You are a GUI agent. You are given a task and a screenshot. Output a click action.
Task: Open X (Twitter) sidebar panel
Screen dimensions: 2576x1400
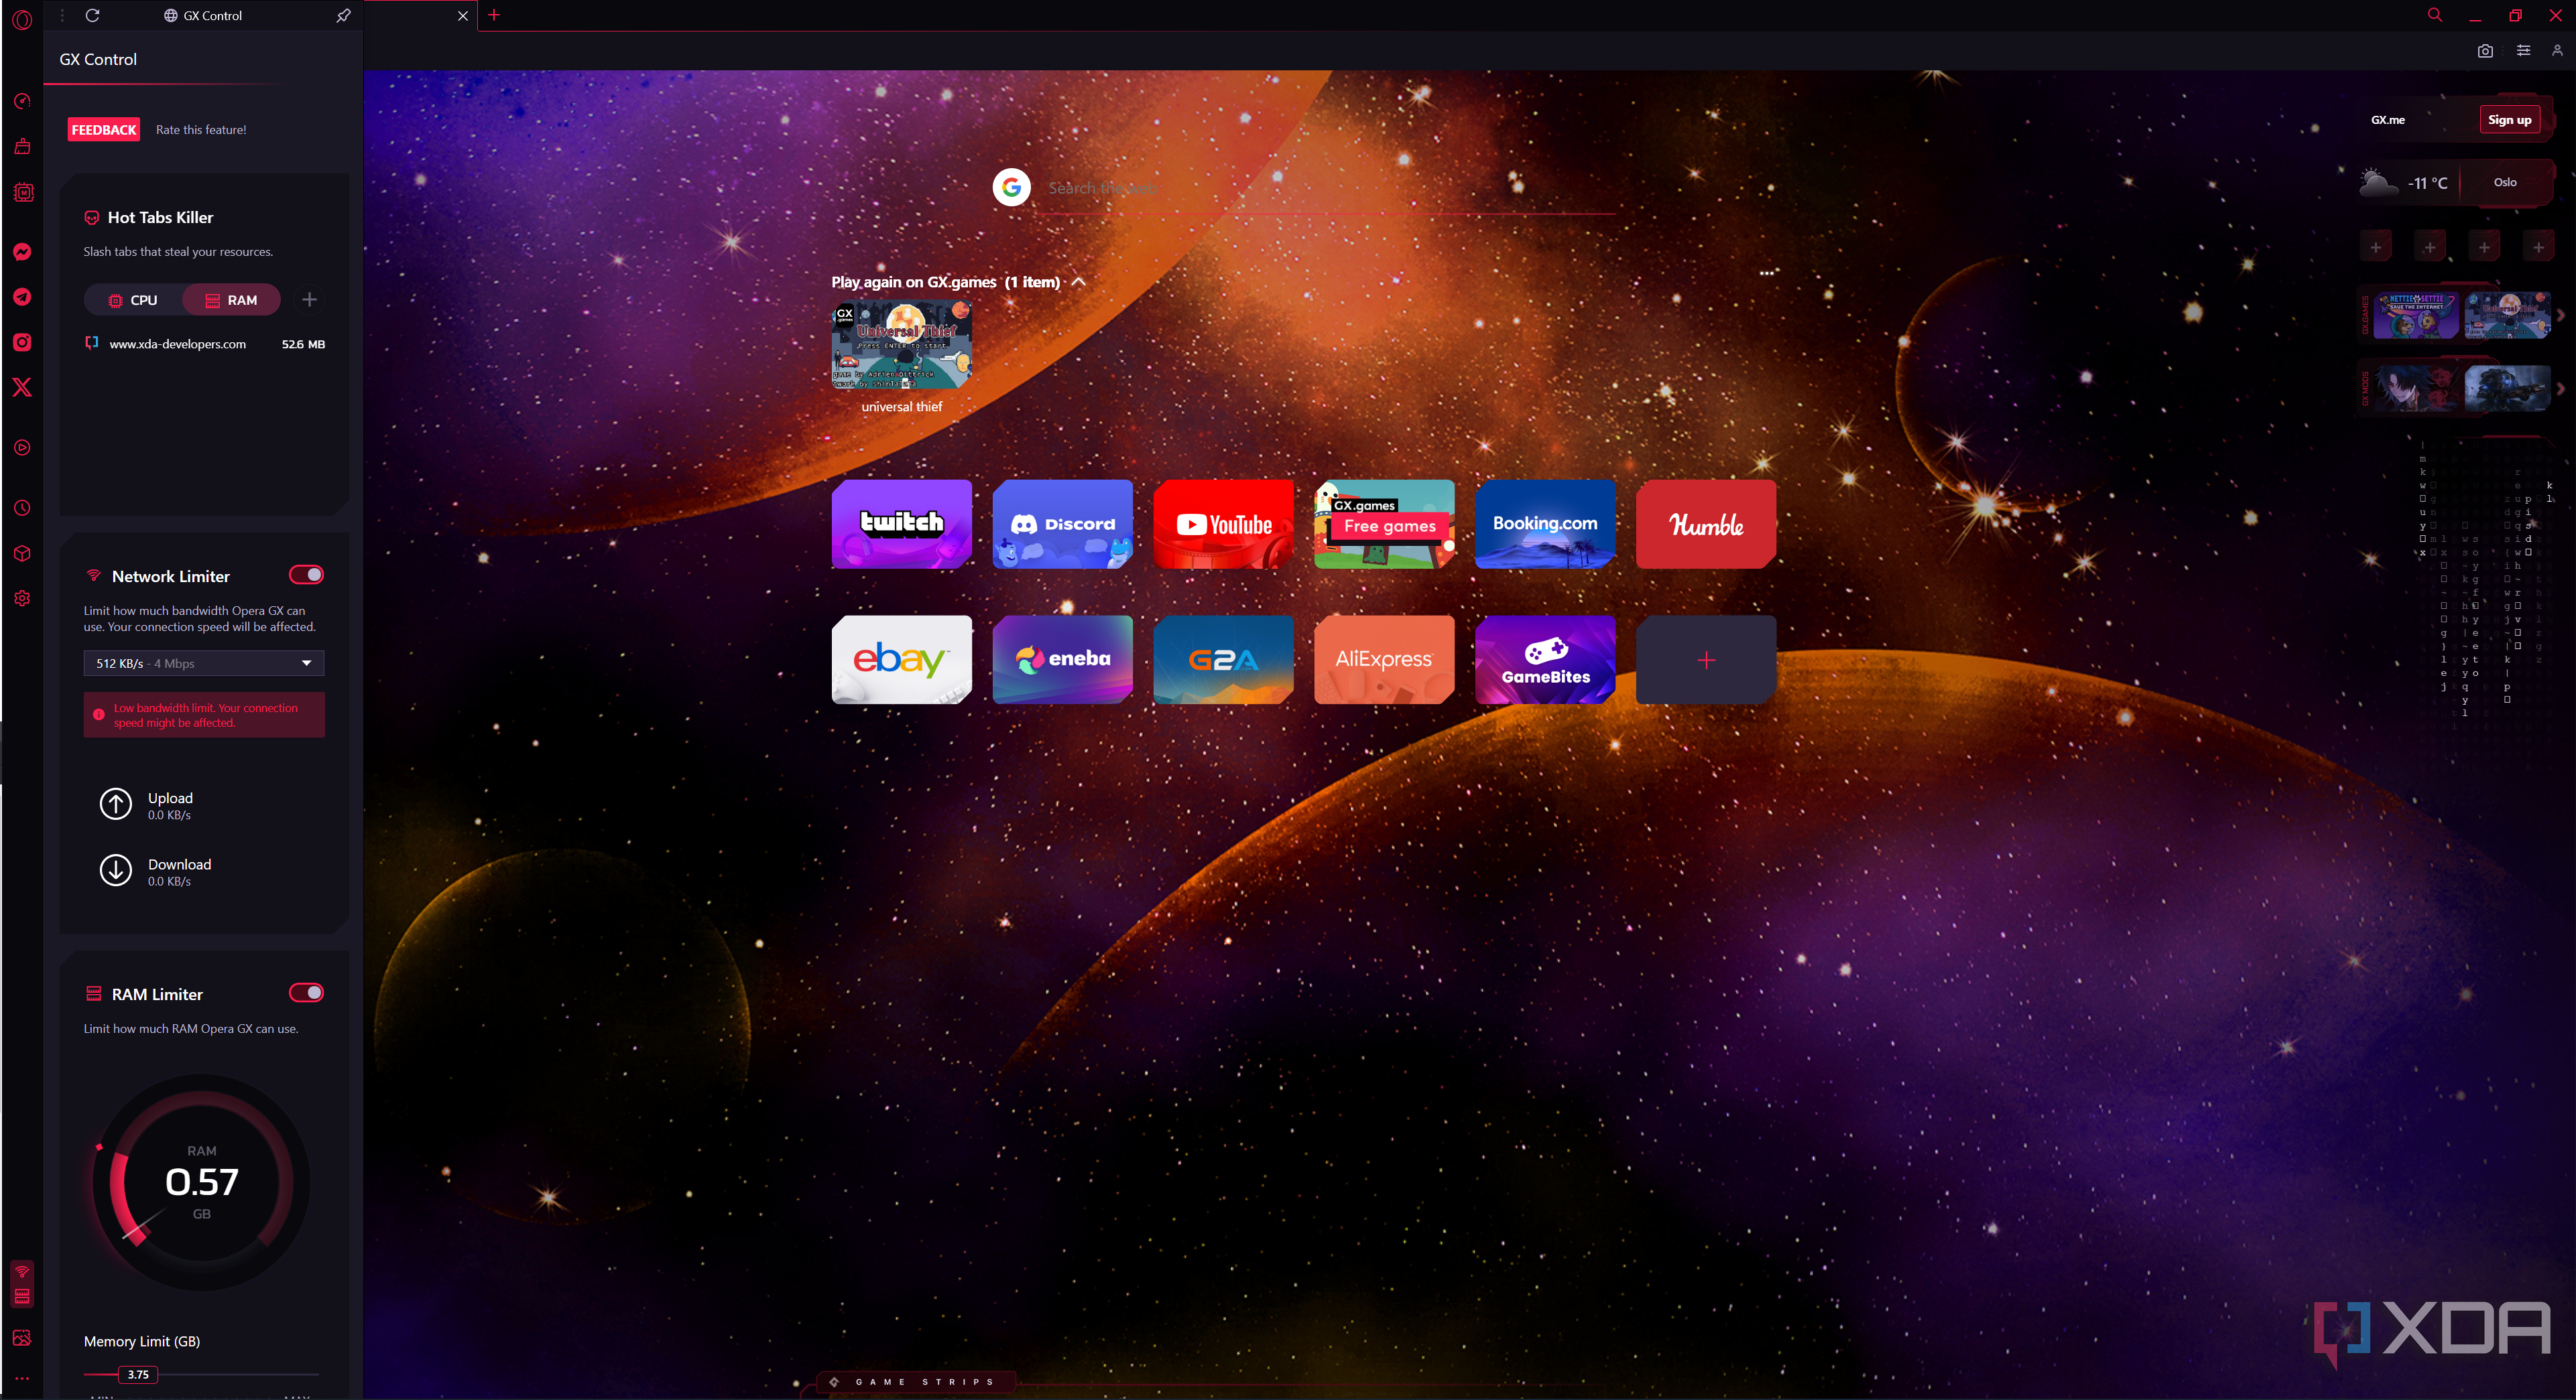coord(22,388)
